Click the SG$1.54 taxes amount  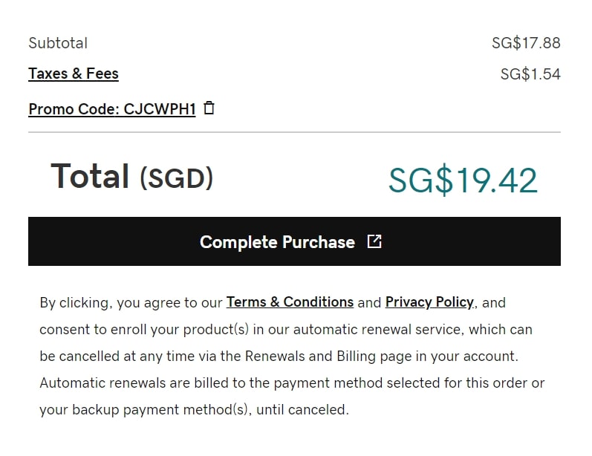pos(530,74)
